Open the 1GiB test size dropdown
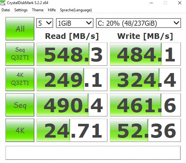Screen dimensions: 186x163 click(x=75, y=23)
